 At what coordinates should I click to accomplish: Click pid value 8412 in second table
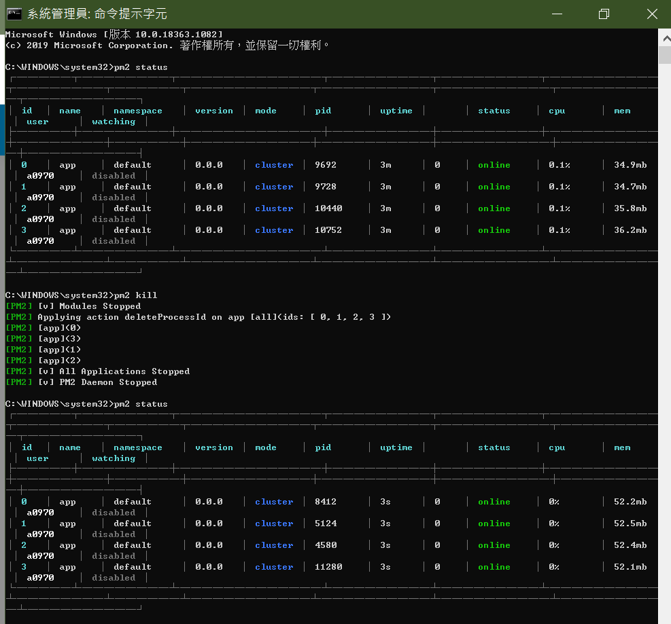(326, 502)
